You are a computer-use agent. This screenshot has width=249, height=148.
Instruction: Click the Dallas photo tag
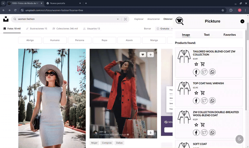point(119,143)
